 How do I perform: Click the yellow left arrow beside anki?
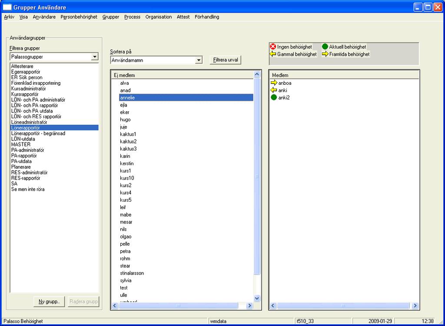click(274, 90)
